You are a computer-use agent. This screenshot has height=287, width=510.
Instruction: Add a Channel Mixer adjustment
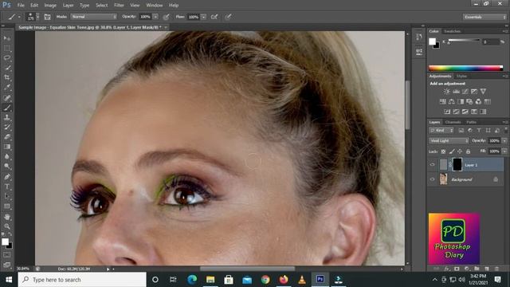[x=478, y=101]
